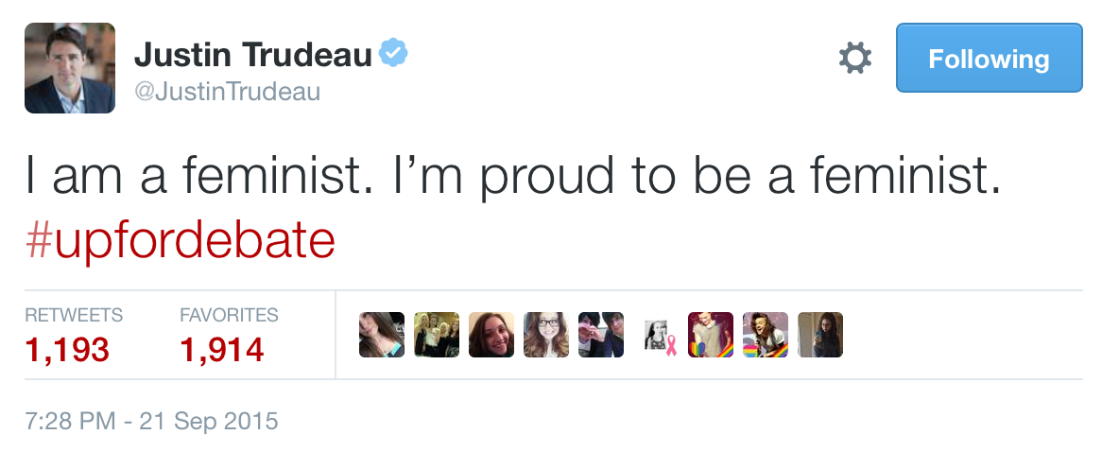Viewport: 1102px width, 452px height.
Task: Open the gear settings menu on tweet
Action: (x=855, y=59)
